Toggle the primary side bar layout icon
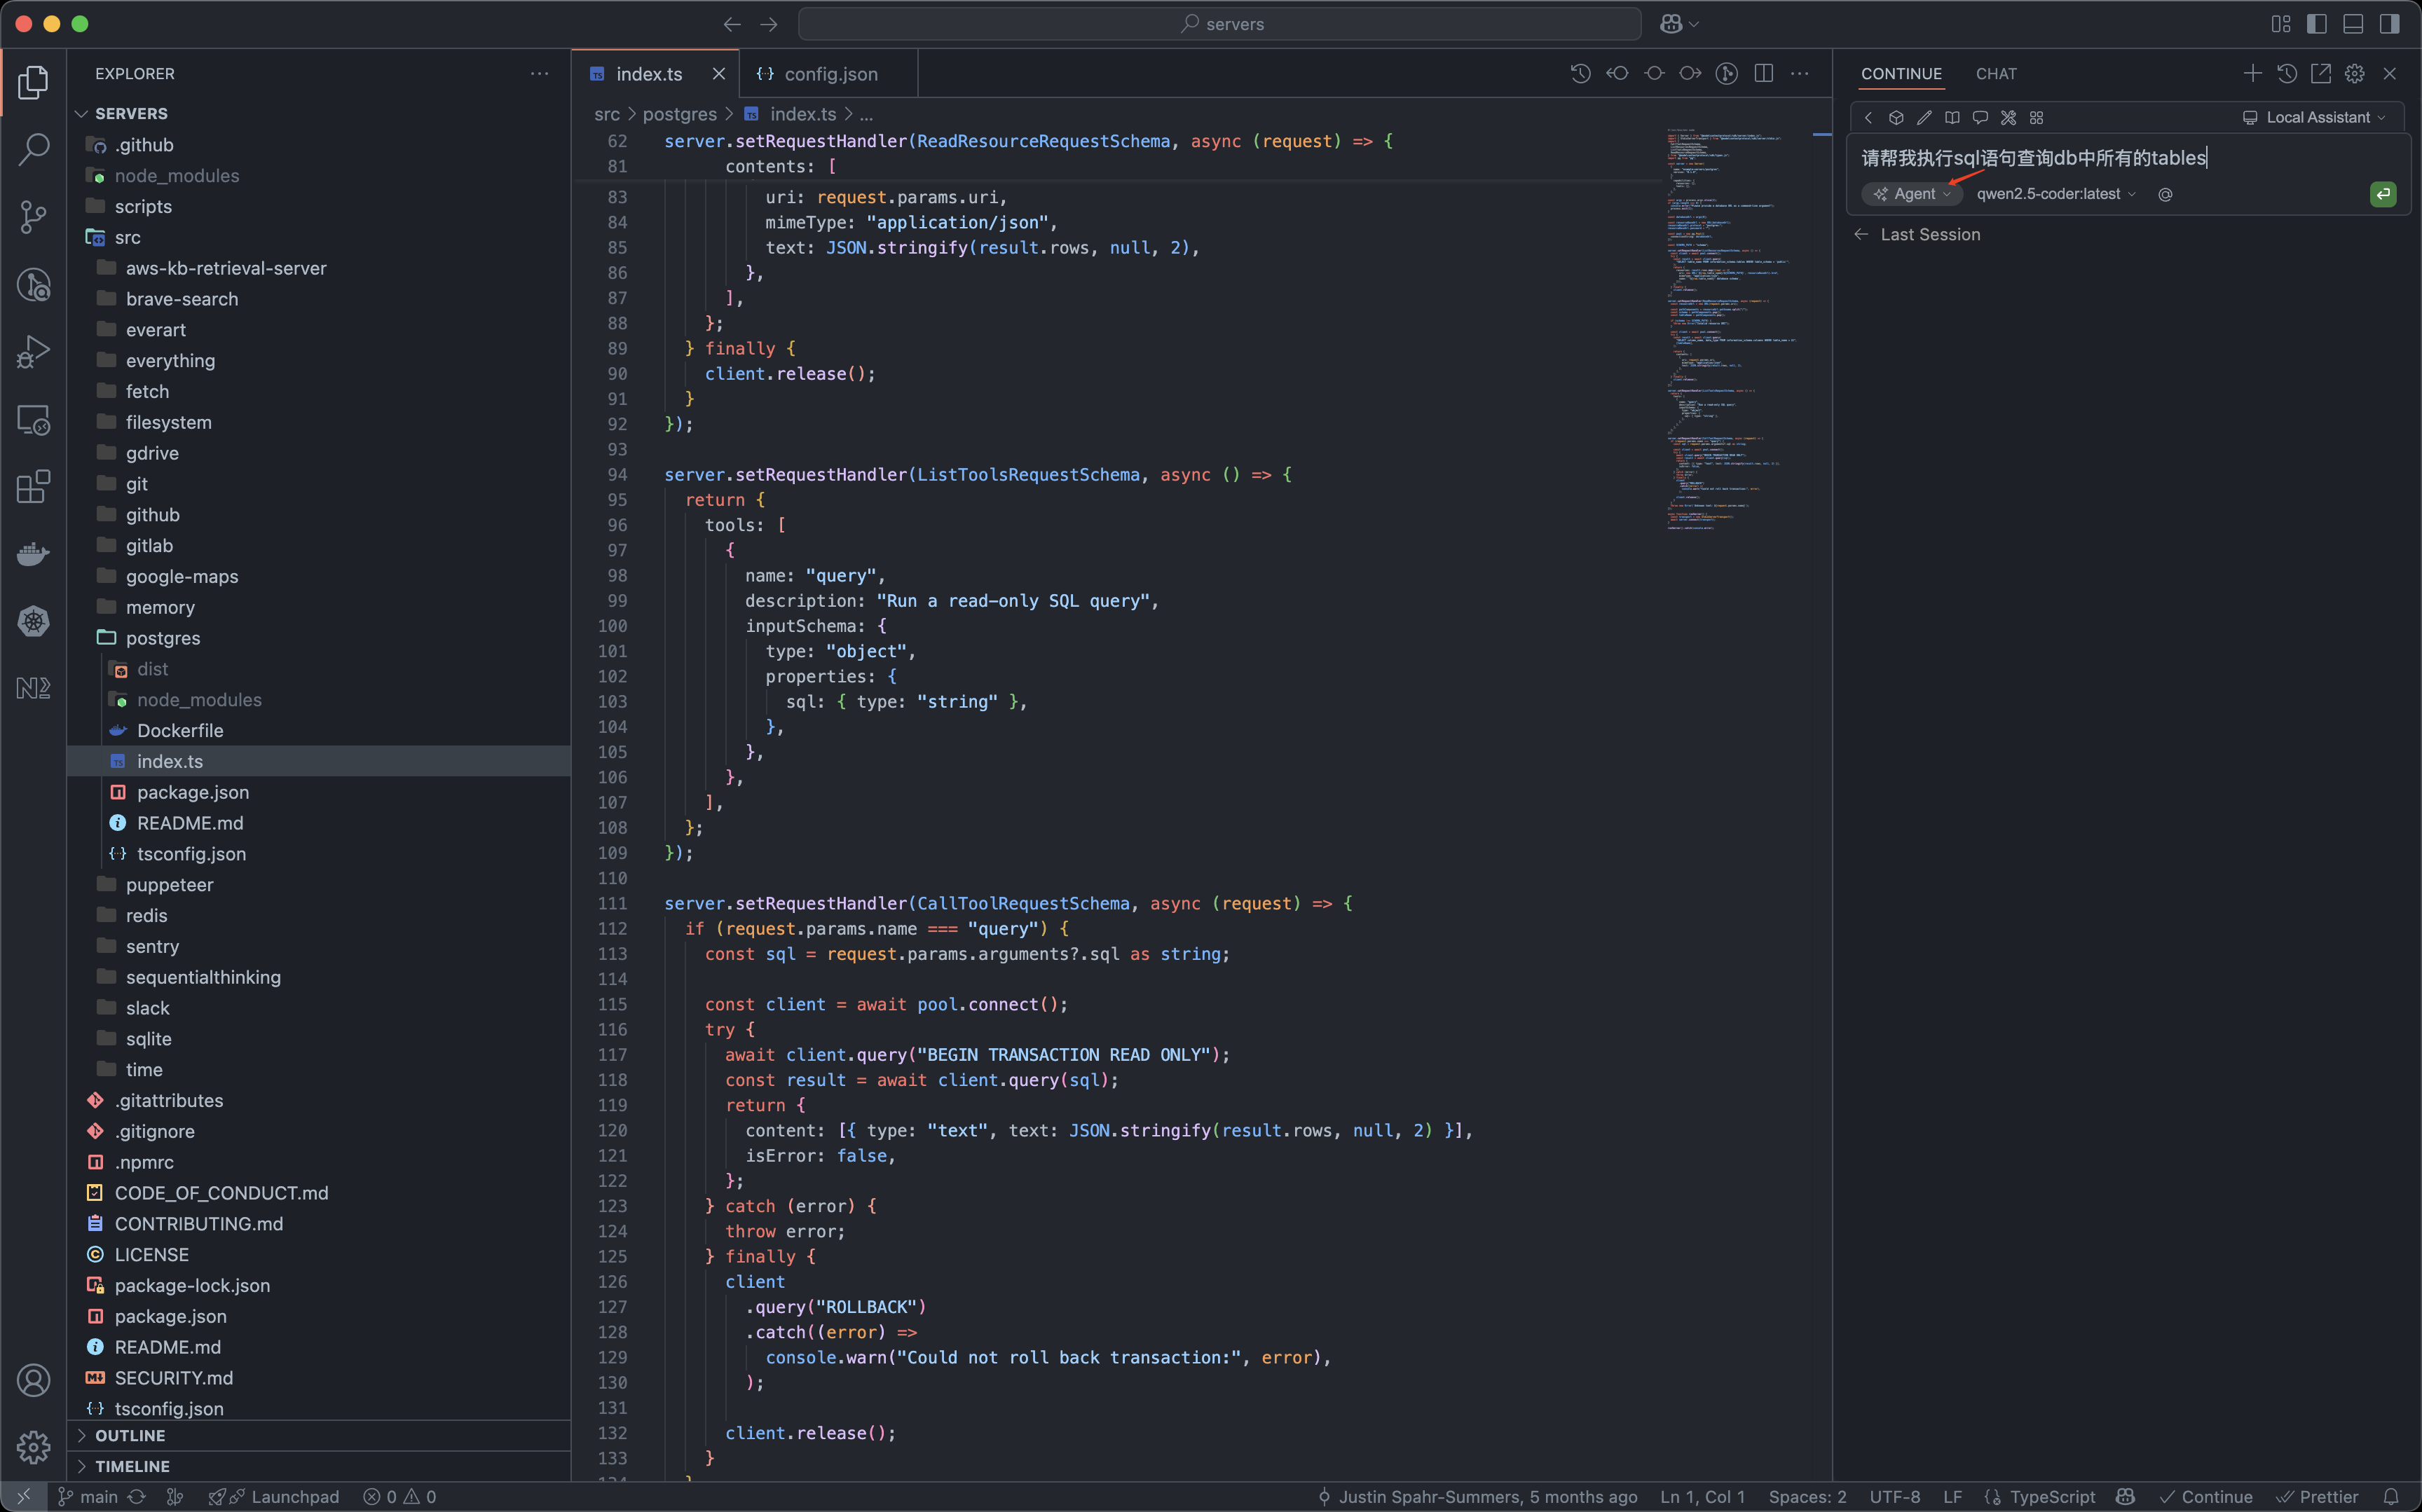The height and width of the screenshot is (1512, 2422). tap(2316, 24)
